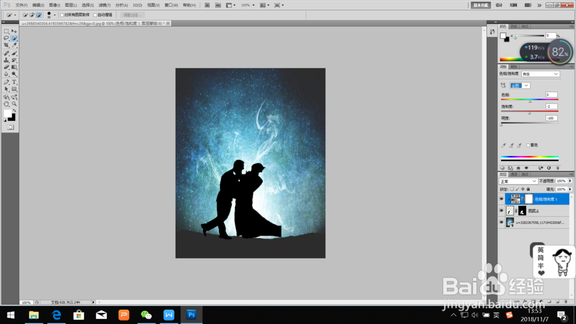This screenshot has height=324, width=576.
Task: Open the 全图 color range dropdown
Action: point(520,86)
